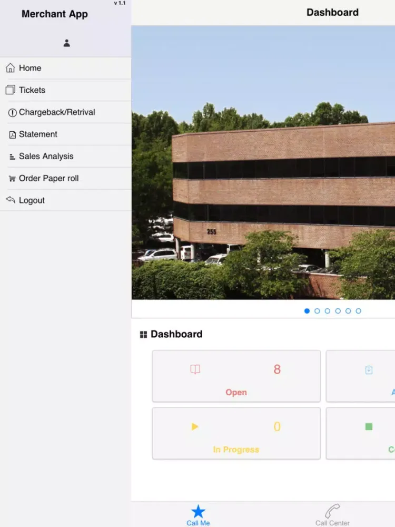Open Home from the side menu
The width and height of the screenshot is (395, 527).
click(x=65, y=68)
